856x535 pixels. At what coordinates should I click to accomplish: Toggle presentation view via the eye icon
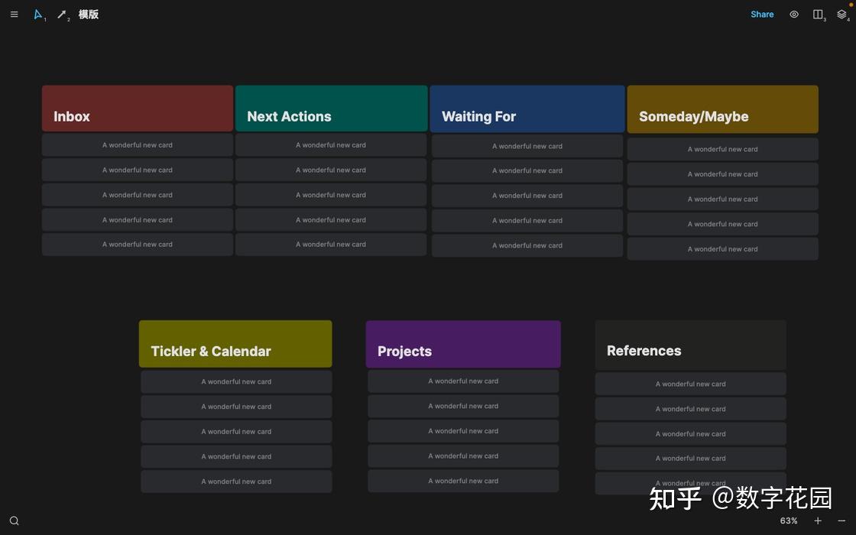[793, 14]
